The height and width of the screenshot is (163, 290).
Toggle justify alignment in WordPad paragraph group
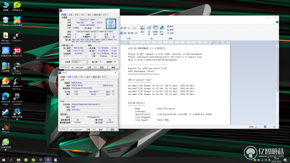pos(132,33)
